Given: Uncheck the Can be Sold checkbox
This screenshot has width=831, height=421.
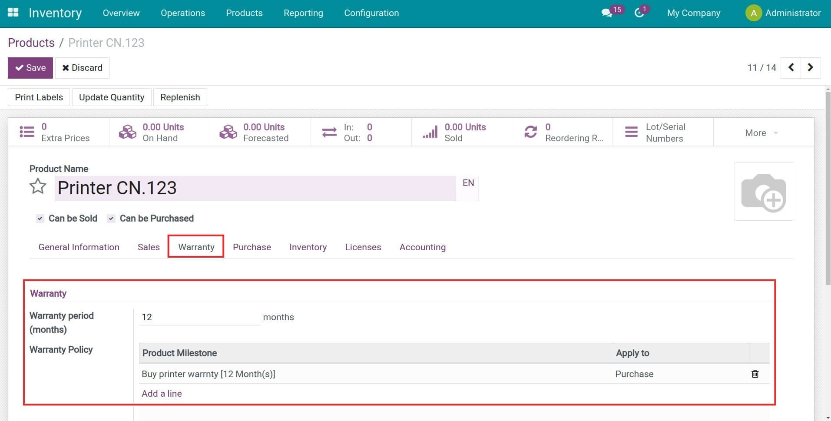Looking at the screenshot, I should (40, 219).
